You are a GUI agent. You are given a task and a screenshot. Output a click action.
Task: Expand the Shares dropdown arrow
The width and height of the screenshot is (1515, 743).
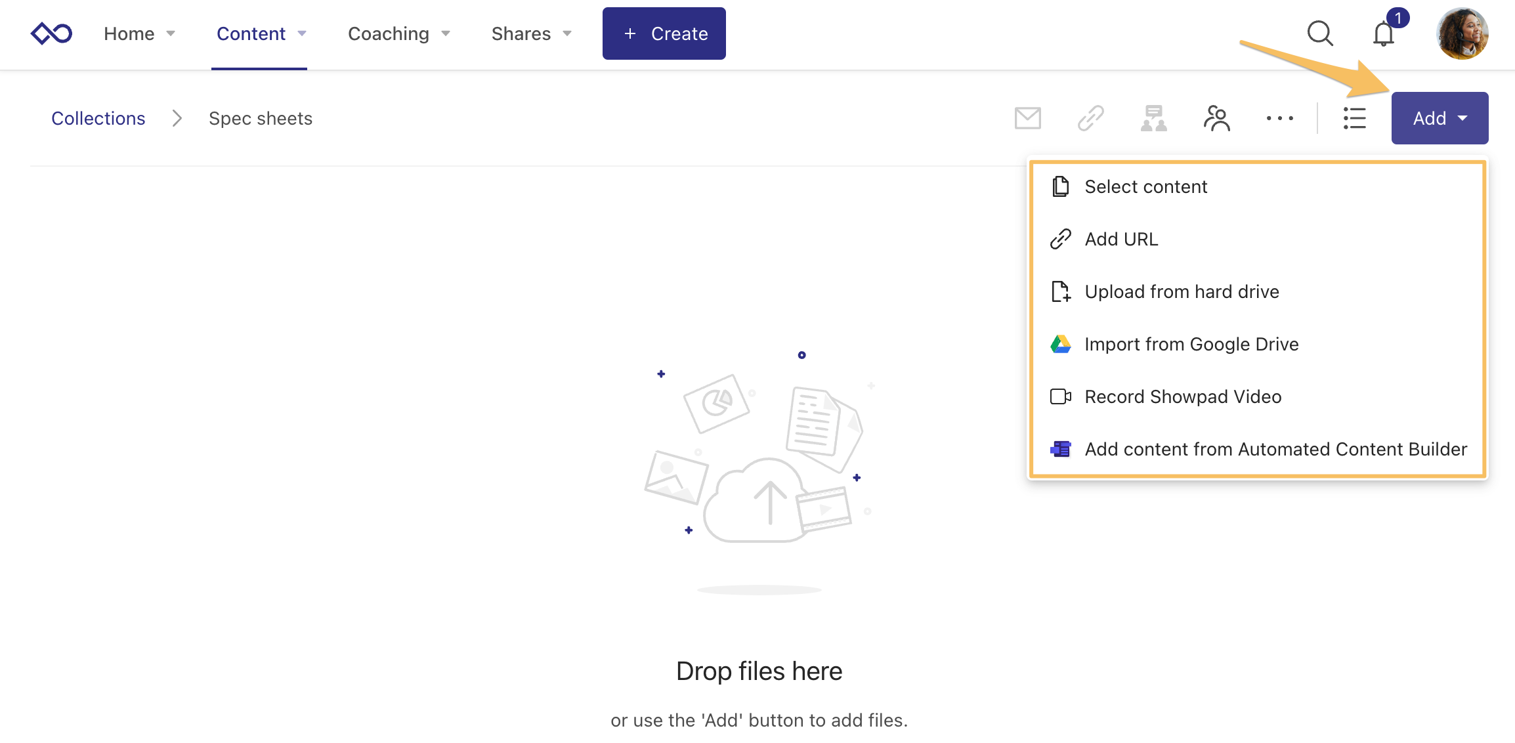point(567,33)
